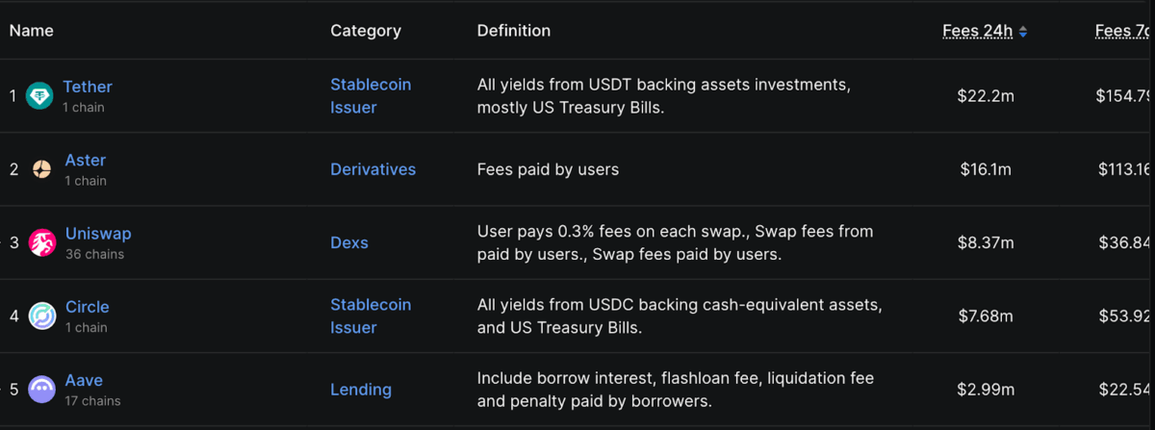Screen dimensions: 1155x430
Task: Open the Aave protocol link
Action: (x=84, y=380)
